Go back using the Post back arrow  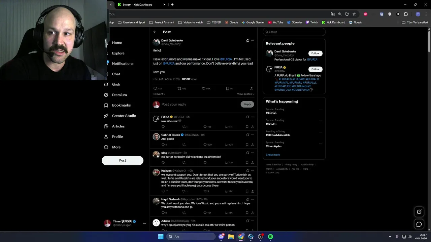[155, 32]
